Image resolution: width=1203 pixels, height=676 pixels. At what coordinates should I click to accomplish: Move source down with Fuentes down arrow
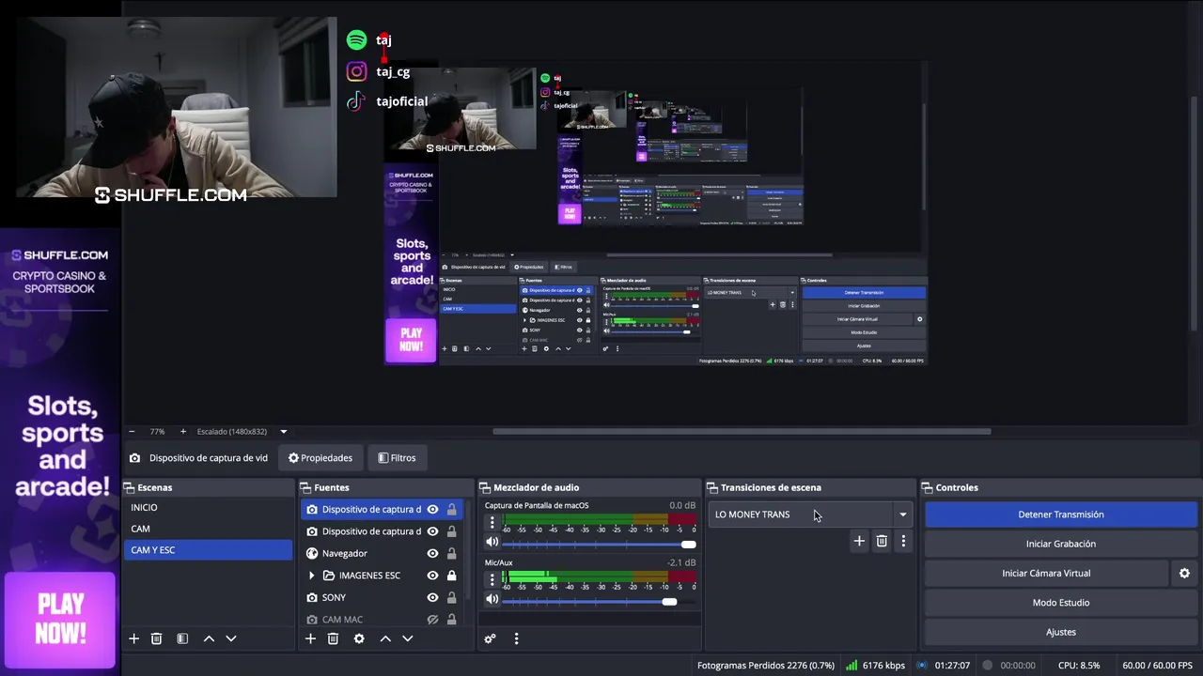pos(408,638)
